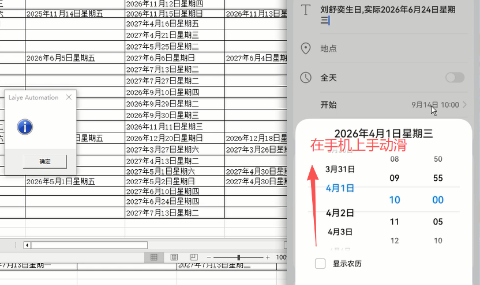
Task: Click cell 2026年11月11日星期三
Action: click(175, 127)
